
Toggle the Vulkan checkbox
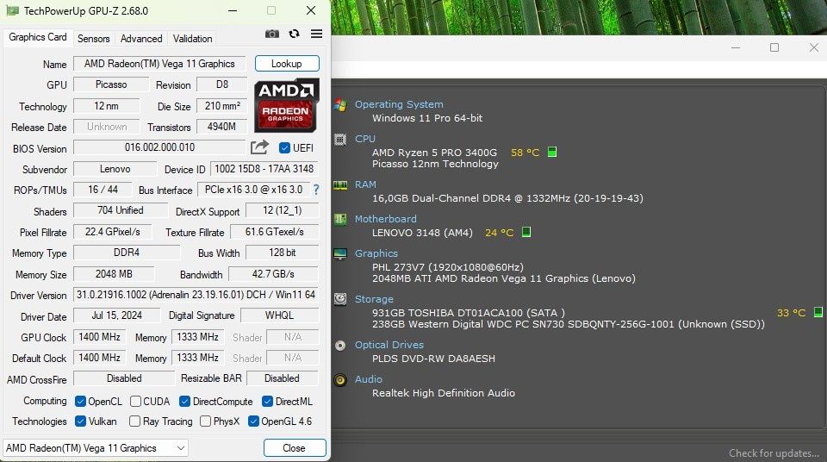coord(80,421)
